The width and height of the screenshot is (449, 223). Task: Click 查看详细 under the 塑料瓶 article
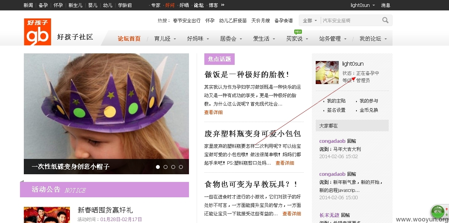[x=285, y=163]
